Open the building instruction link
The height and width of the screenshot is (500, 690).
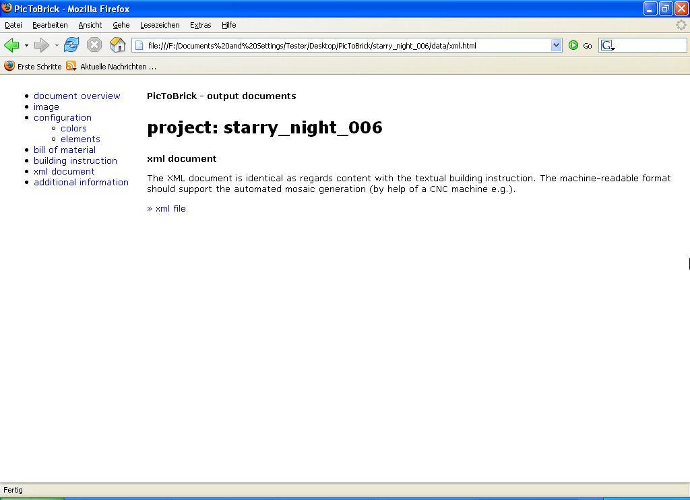tap(75, 160)
